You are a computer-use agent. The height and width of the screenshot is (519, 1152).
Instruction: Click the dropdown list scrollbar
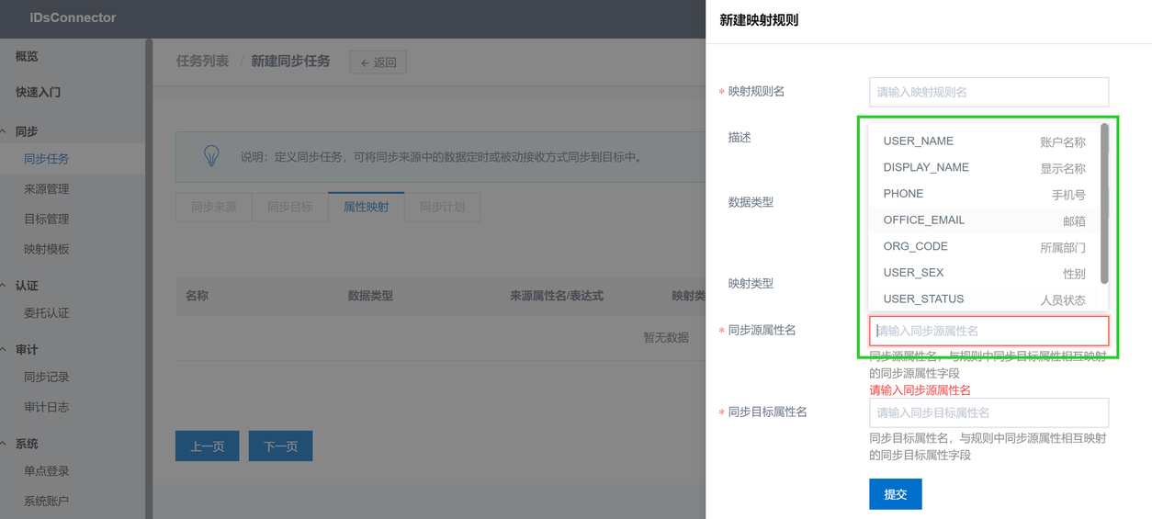tap(1104, 204)
